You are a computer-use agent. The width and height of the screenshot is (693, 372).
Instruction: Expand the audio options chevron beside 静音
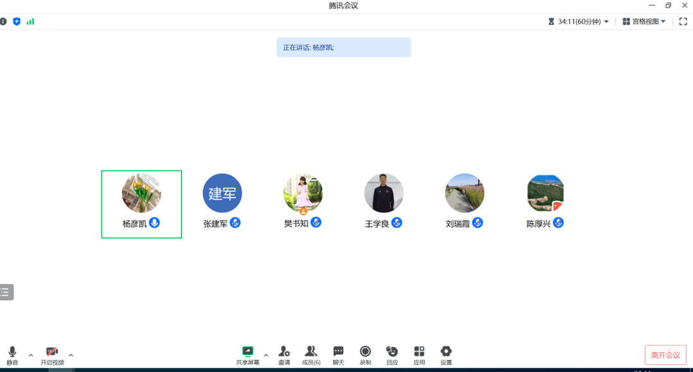[x=30, y=355]
